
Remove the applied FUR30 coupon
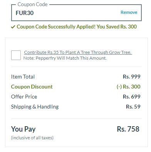[129, 12]
